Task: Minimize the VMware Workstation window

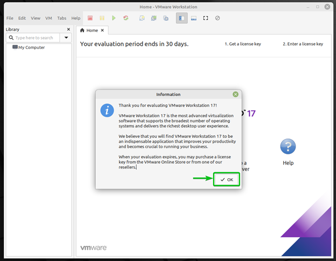Action: coord(308,7)
